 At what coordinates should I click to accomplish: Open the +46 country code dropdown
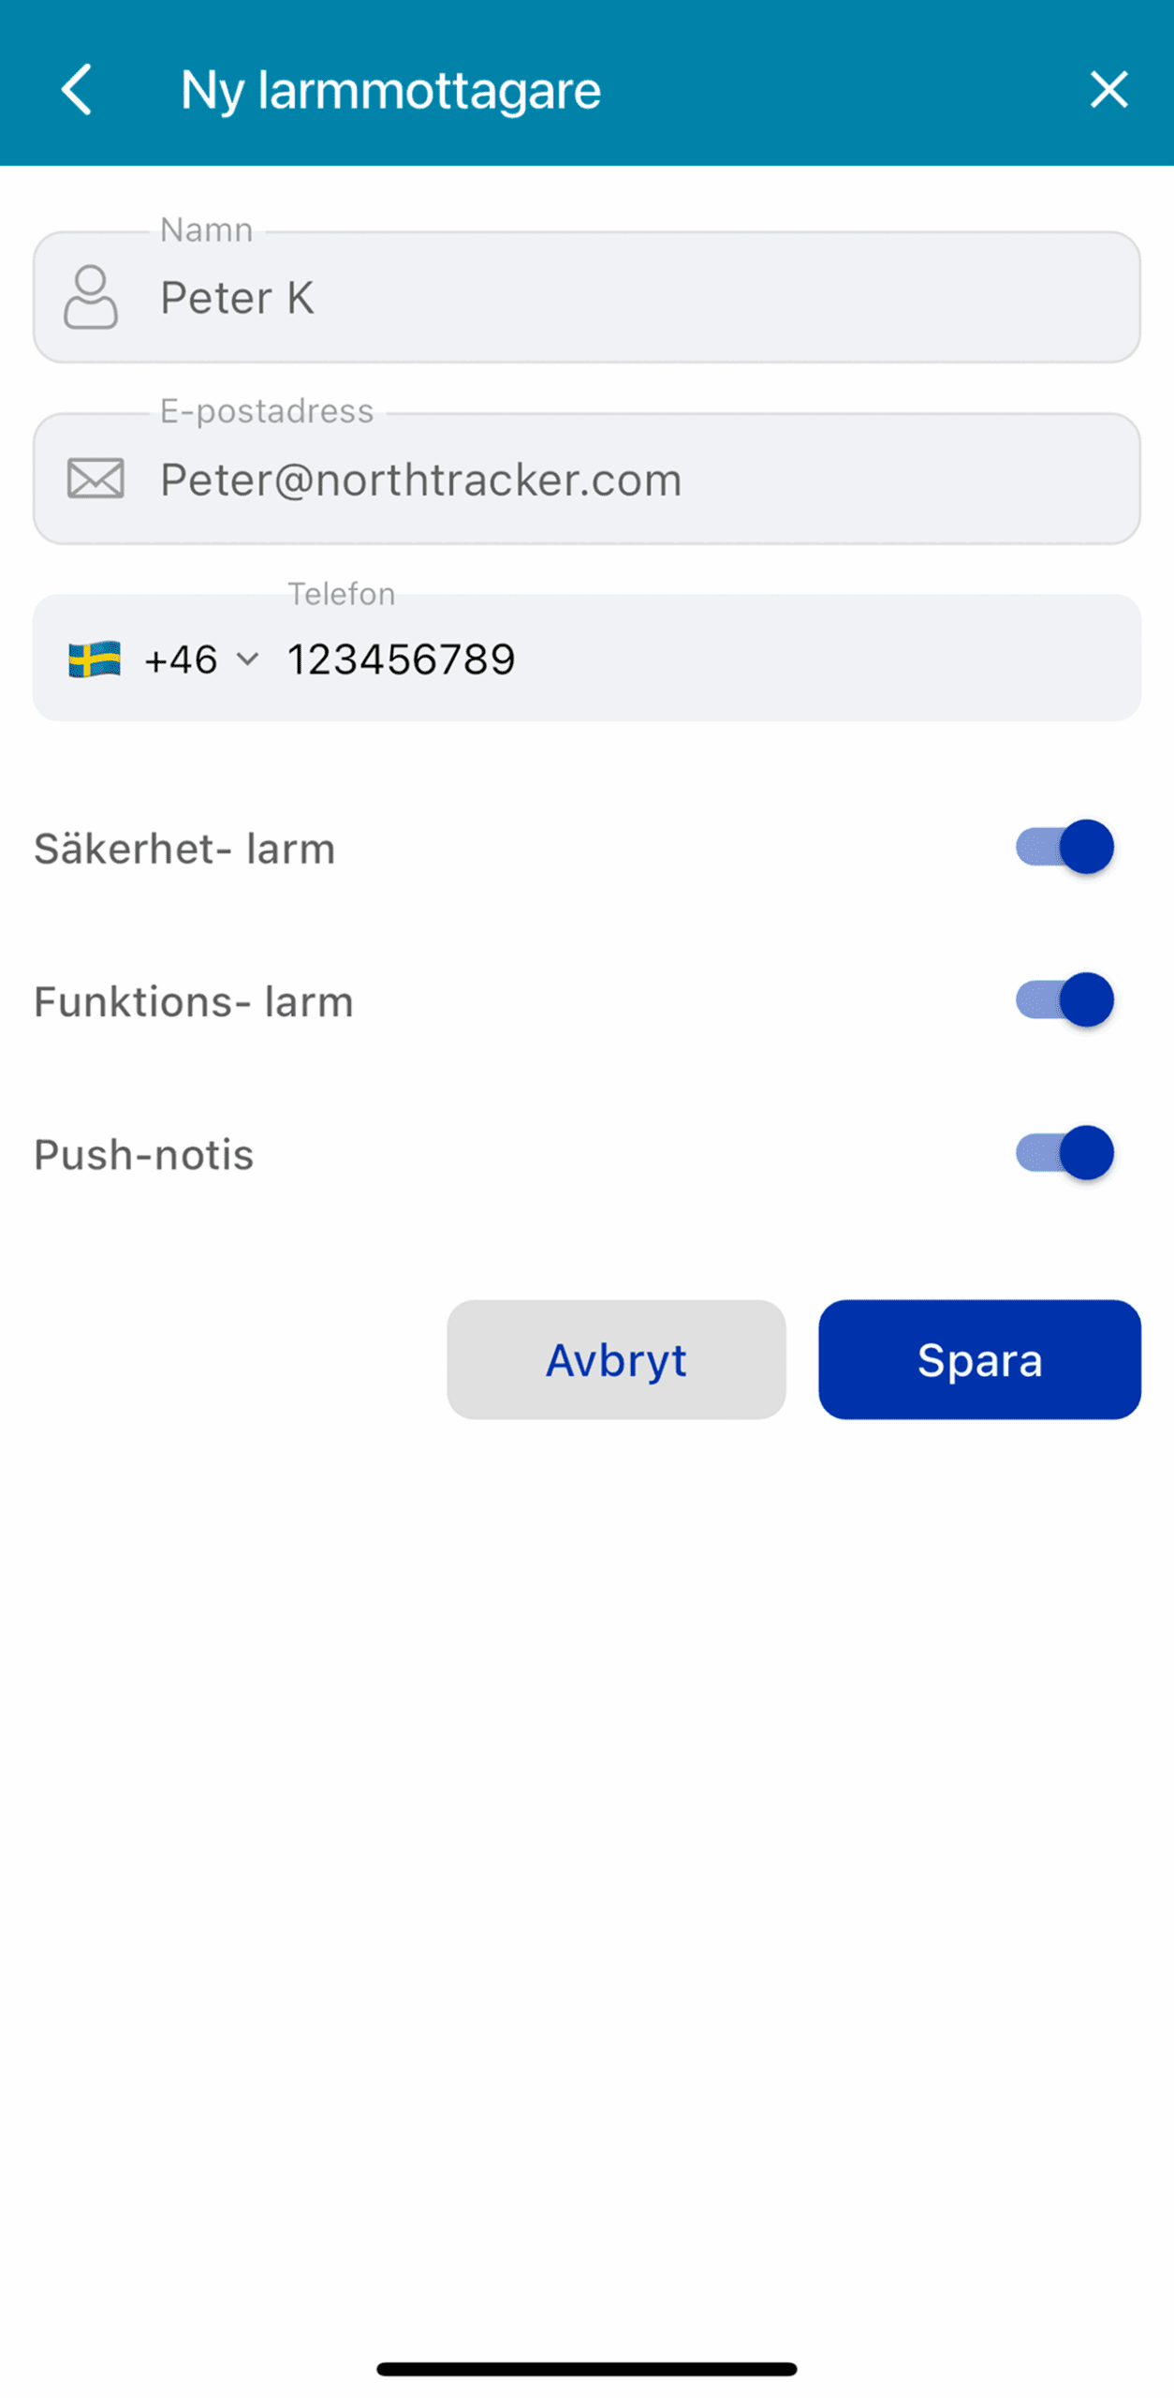[x=182, y=659]
